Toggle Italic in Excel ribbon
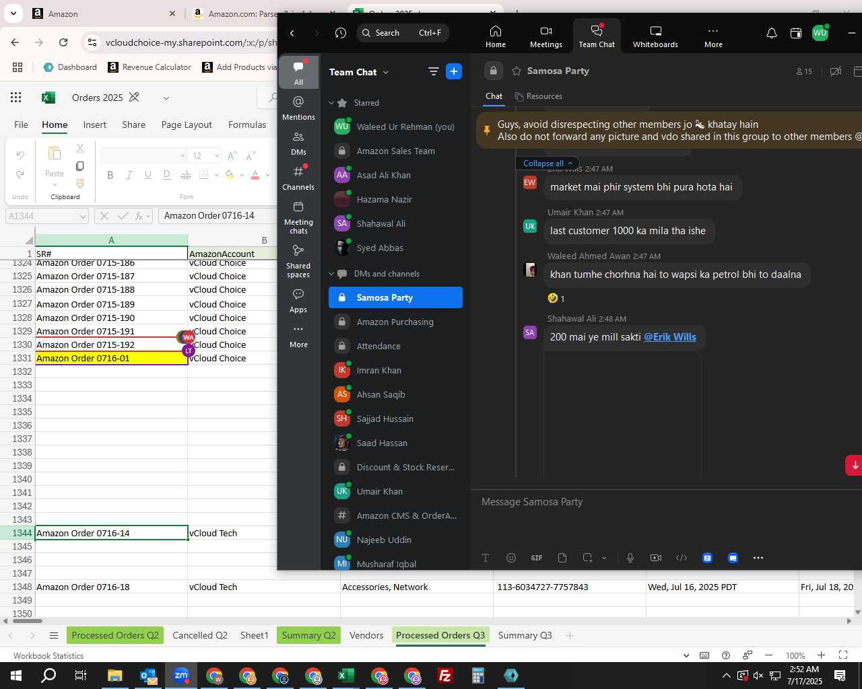Image resolution: width=862 pixels, height=689 pixels. [129, 175]
